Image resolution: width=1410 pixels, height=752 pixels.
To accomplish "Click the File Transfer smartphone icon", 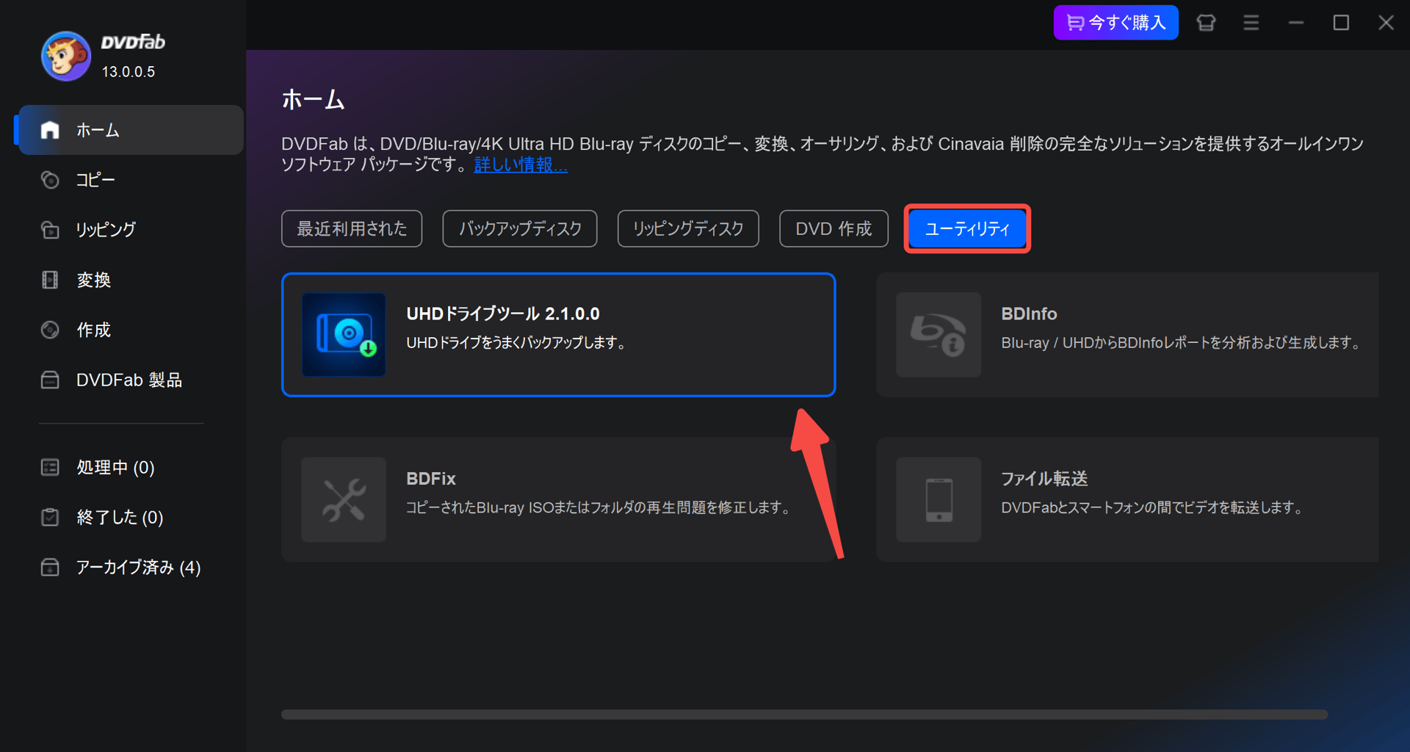I will click(x=939, y=499).
